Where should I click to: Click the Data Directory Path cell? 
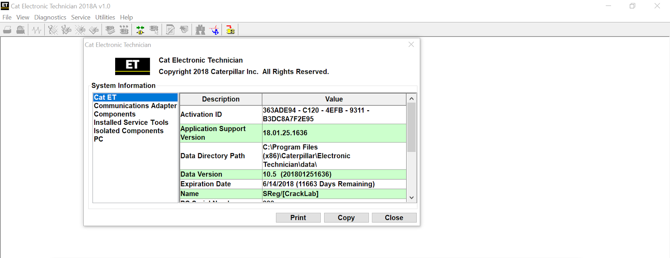coord(221,156)
